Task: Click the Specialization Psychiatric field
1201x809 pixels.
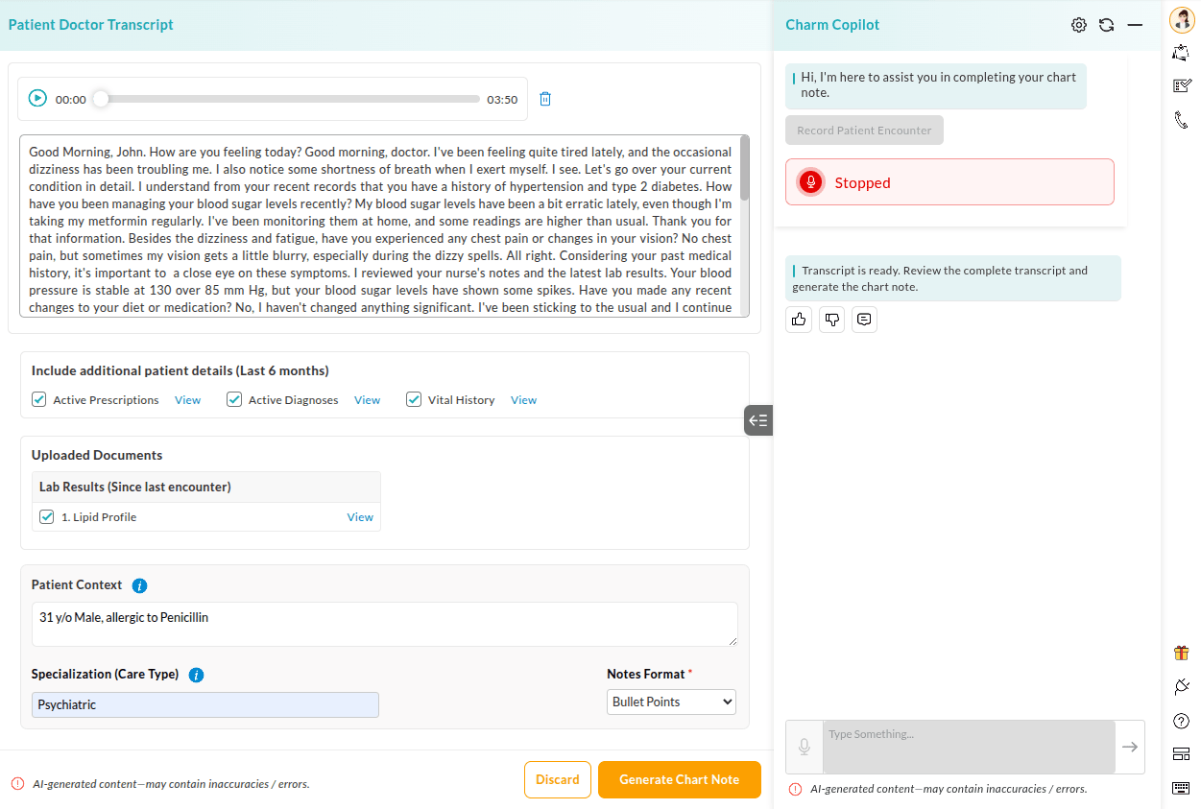Action: 205,704
